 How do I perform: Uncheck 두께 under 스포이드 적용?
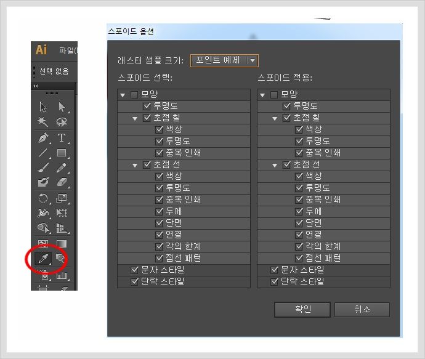(x=299, y=211)
